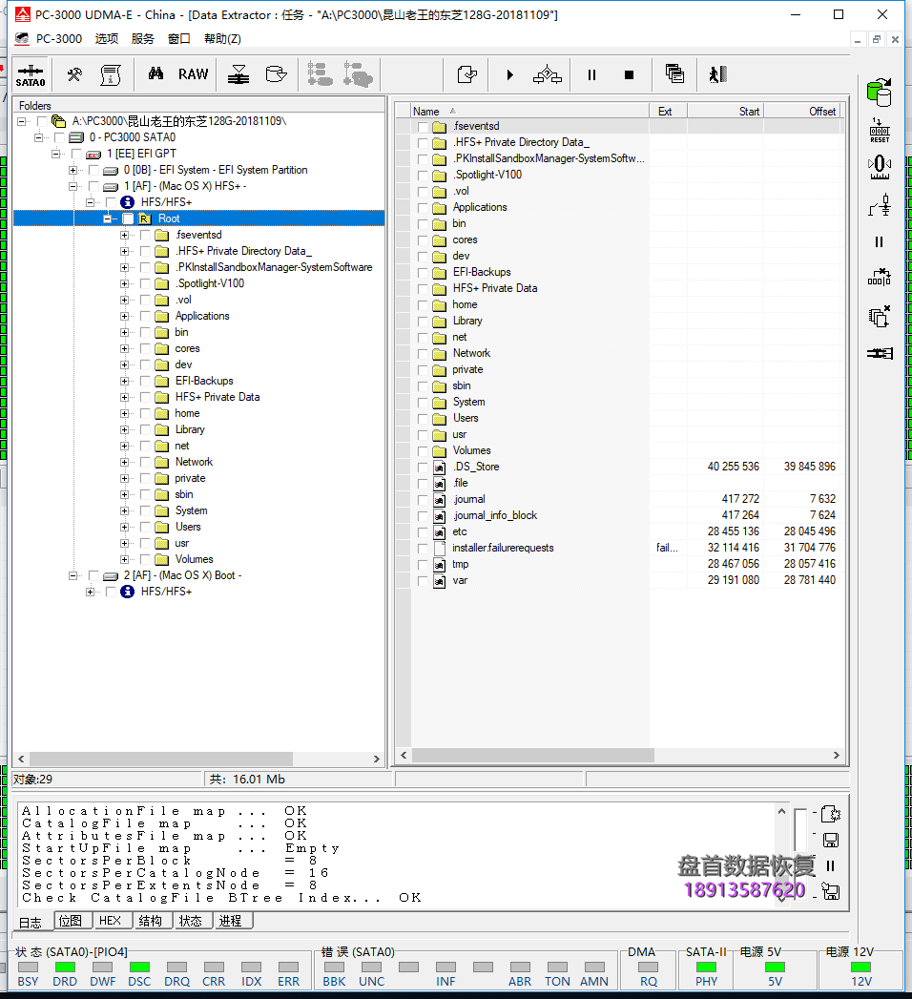Click the pause icon in right sidebar
Viewport: 912px width, 999px height.
pos(880,242)
